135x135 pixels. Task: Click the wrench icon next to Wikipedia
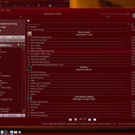(x=24, y=115)
